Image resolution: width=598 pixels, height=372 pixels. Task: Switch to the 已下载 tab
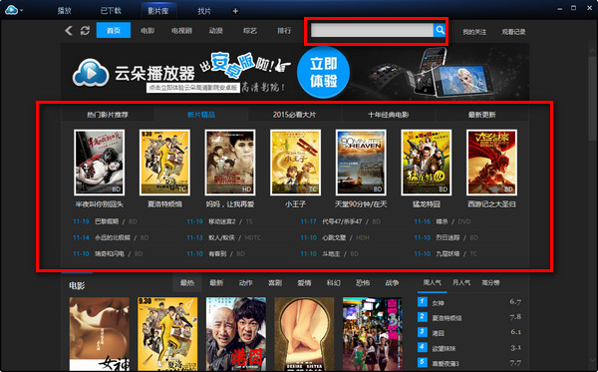click(x=111, y=11)
